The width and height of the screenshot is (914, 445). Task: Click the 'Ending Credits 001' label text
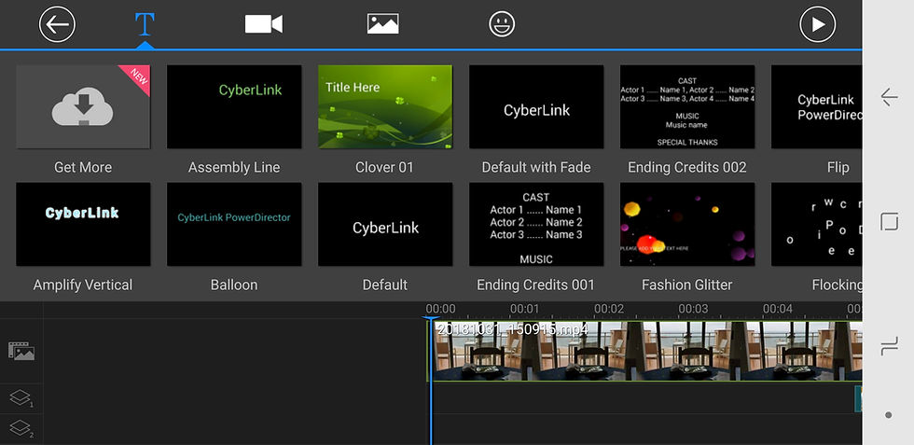(x=535, y=285)
